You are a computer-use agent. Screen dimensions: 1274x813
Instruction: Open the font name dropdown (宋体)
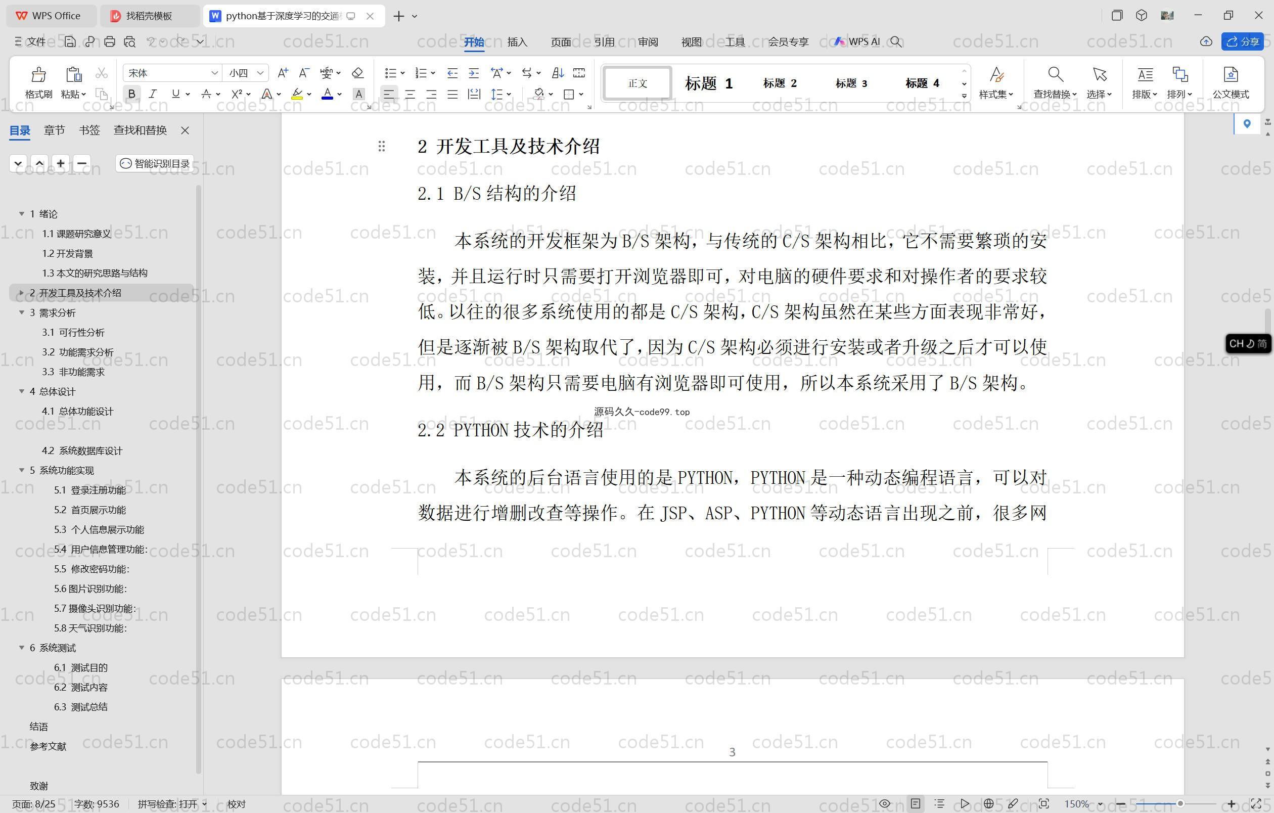click(214, 73)
